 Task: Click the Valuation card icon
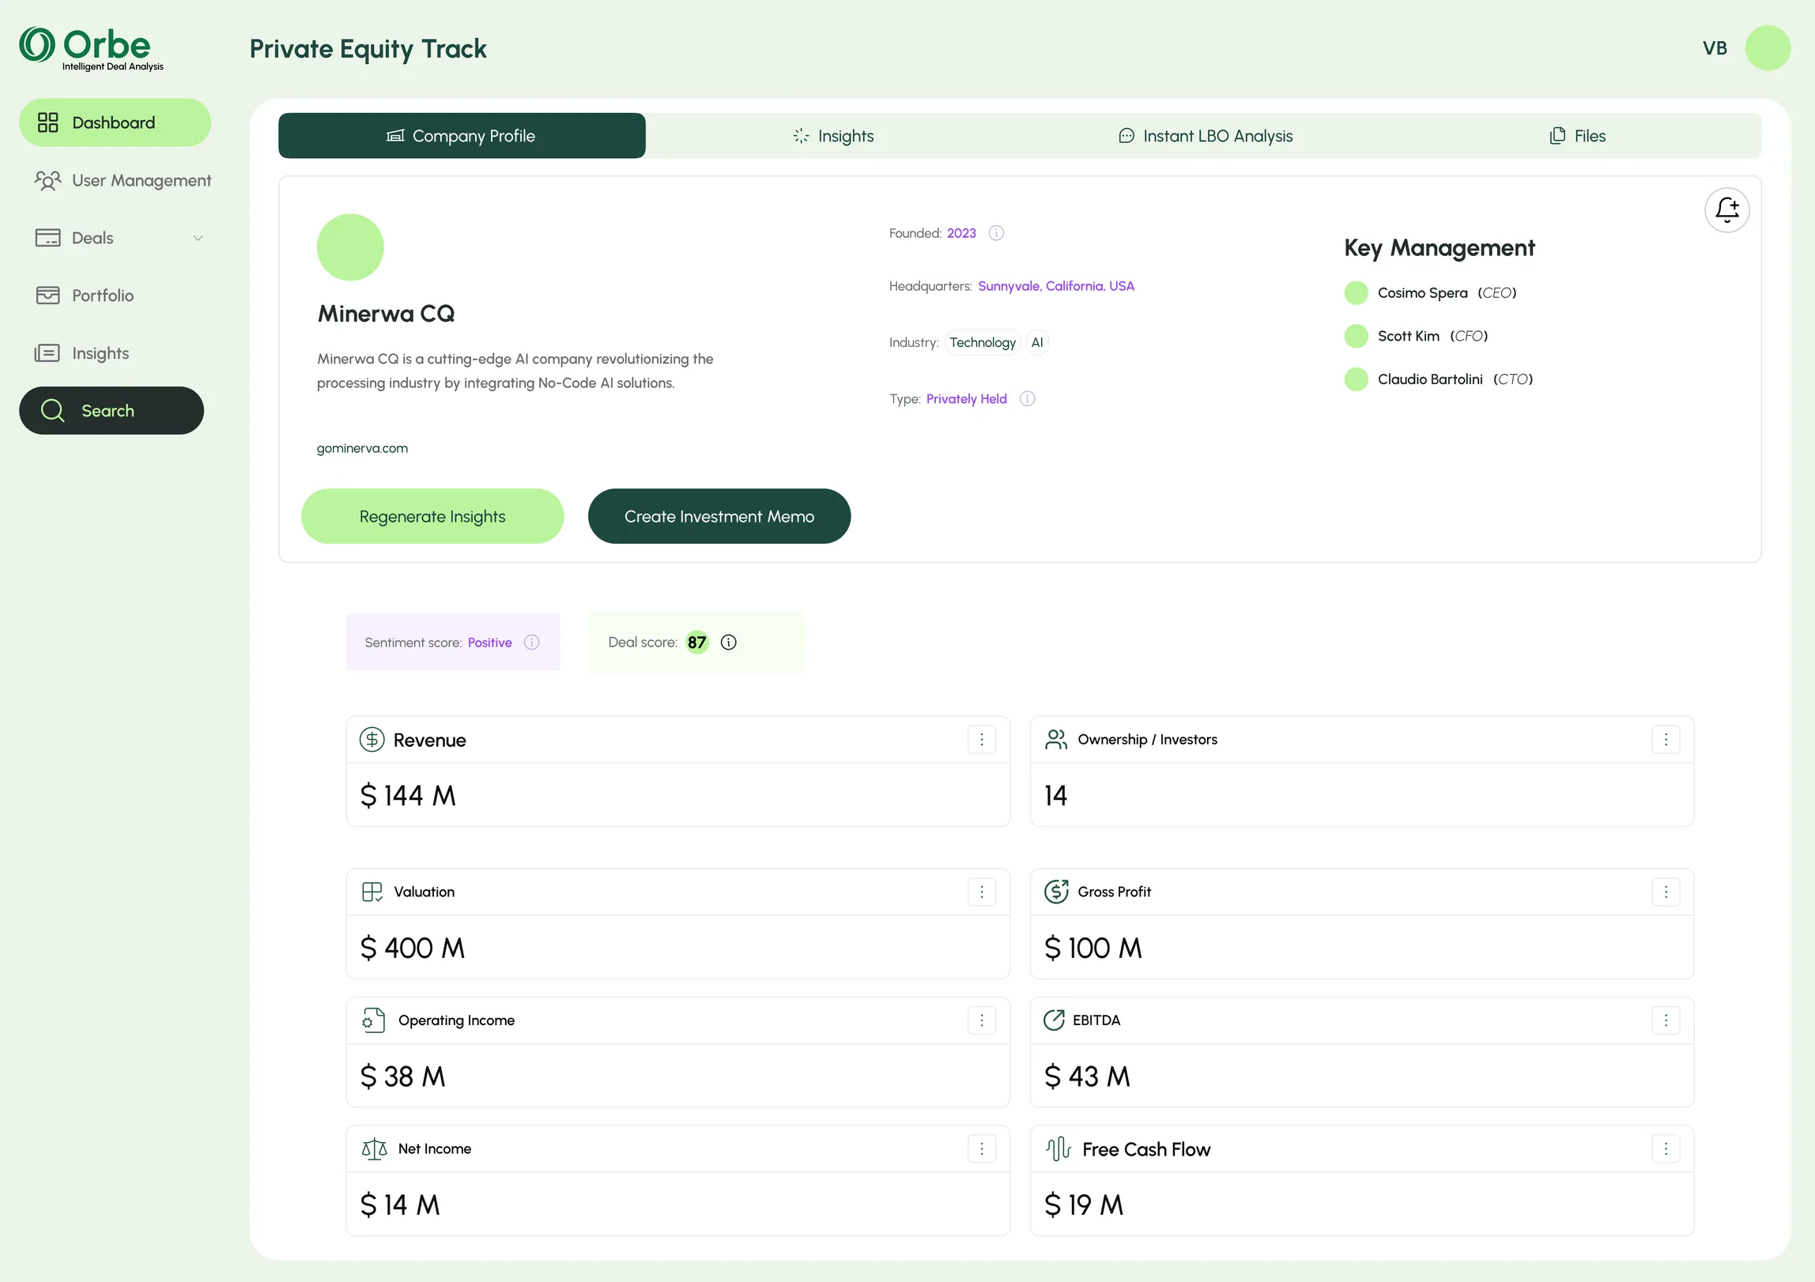tap(372, 892)
